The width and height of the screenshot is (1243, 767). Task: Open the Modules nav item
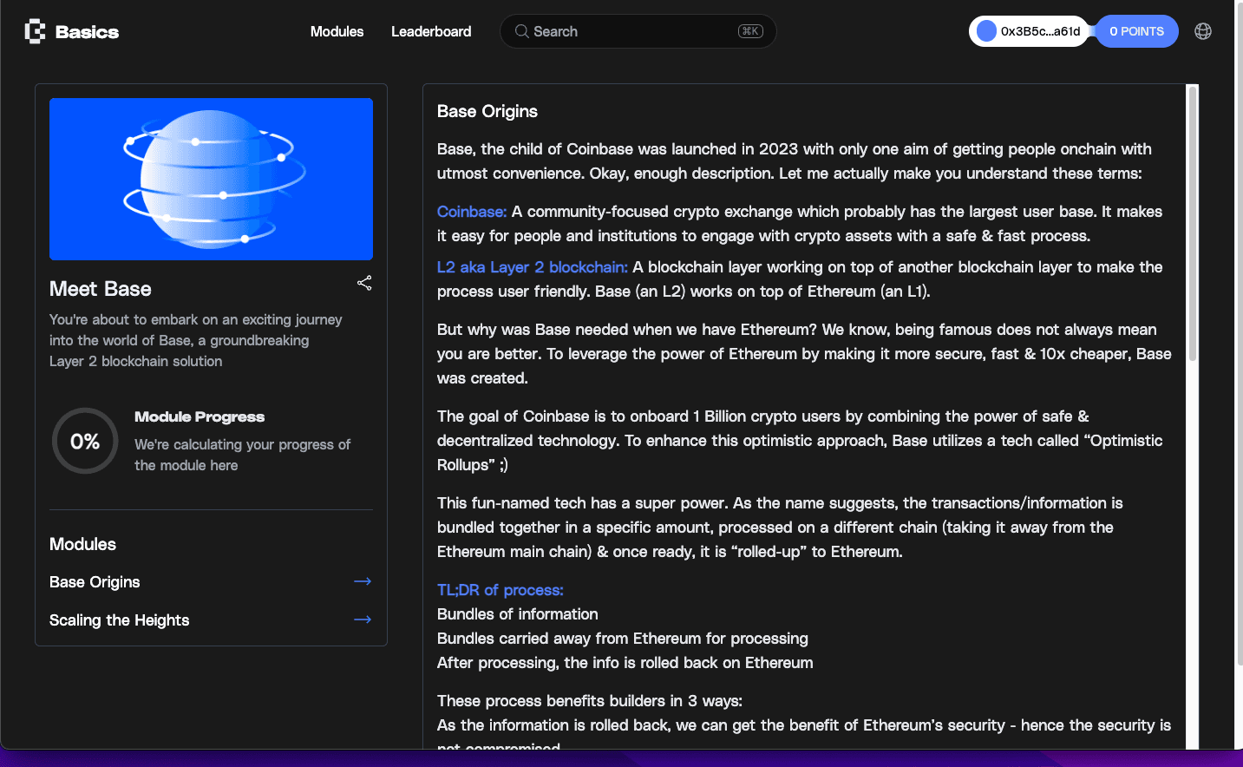pos(337,31)
